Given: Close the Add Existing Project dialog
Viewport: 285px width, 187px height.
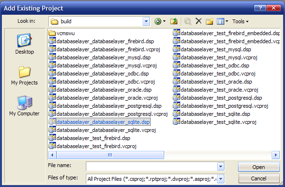Looking at the screenshot, I should click(x=274, y=8).
